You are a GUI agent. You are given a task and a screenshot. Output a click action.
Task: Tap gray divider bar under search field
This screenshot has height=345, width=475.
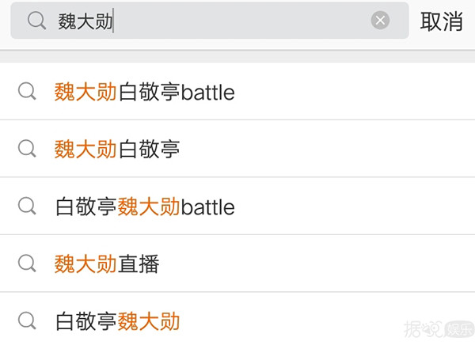click(x=237, y=56)
